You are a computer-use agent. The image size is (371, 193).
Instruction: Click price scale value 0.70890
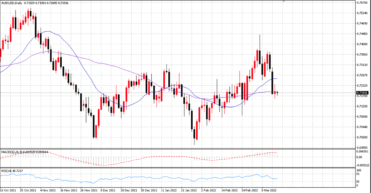[362, 116]
